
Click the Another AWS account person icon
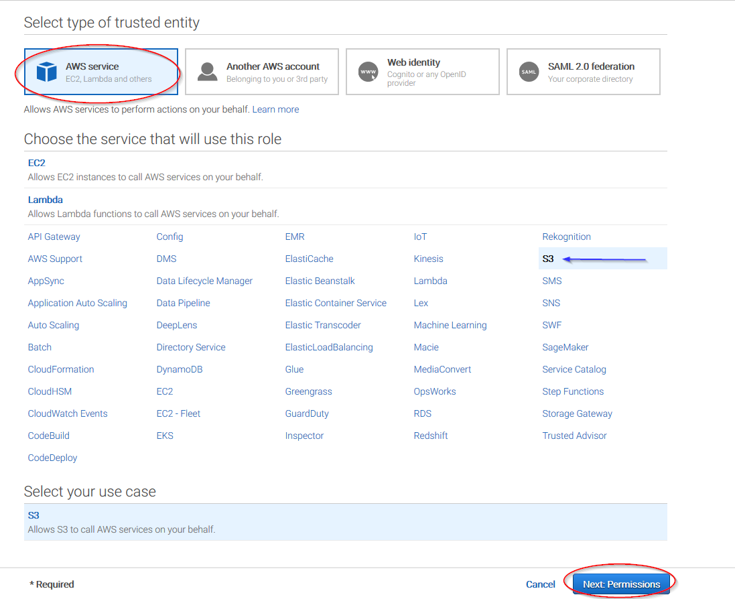click(207, 72)
